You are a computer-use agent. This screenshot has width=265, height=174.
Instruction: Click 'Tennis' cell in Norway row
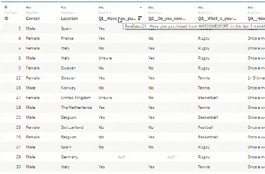coord(204,88)
